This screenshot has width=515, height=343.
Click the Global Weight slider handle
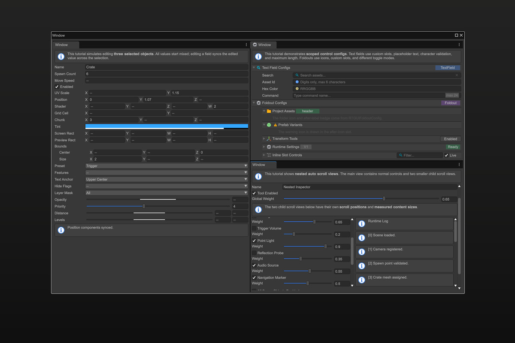click(x=384, y=199)
